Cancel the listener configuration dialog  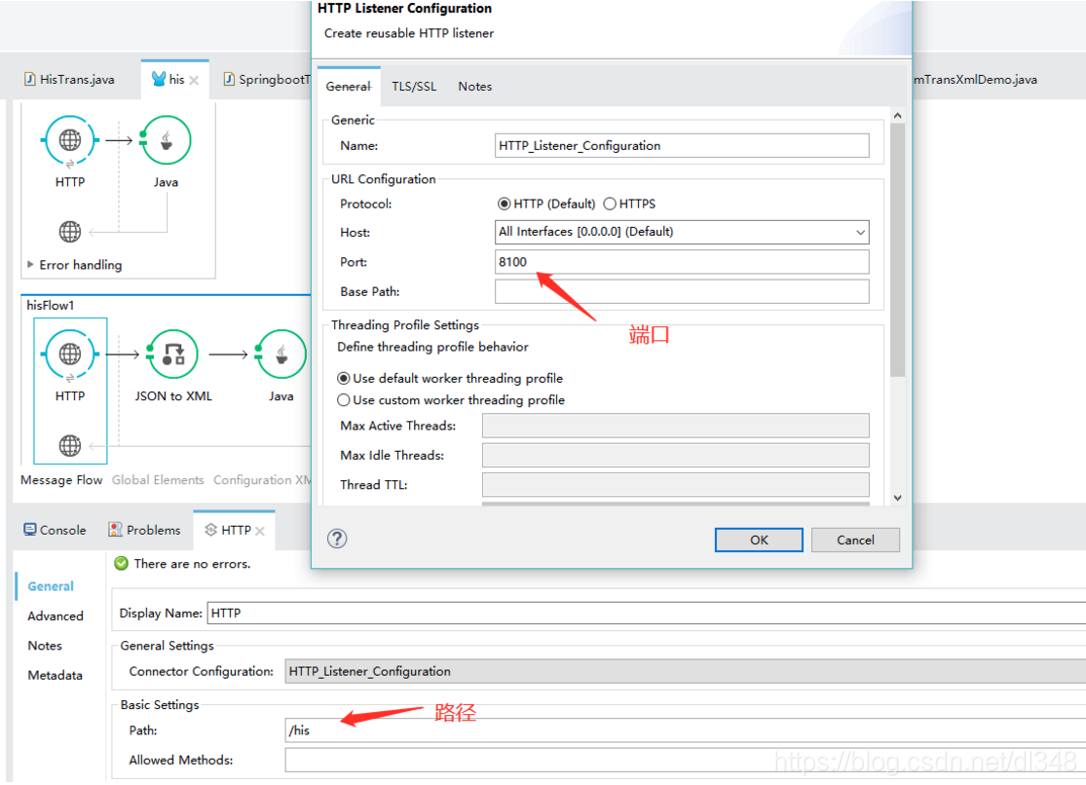point(855,540)
